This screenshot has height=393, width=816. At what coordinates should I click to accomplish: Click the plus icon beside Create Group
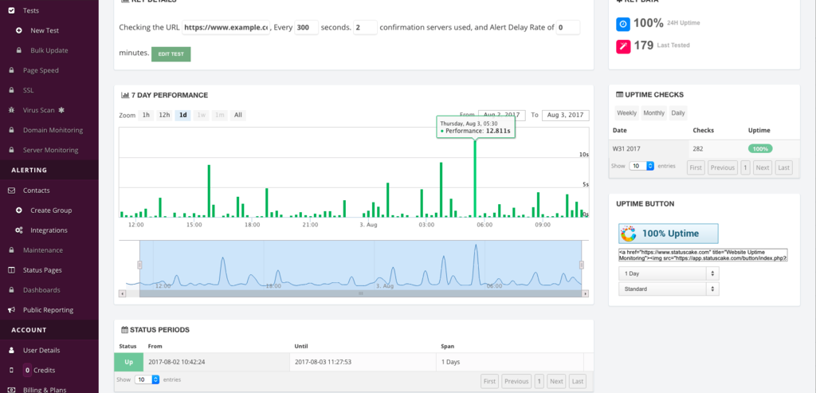(19, 210)
